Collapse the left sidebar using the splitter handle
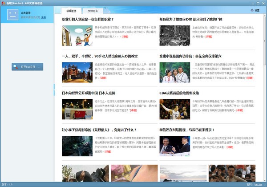The width and height of the screenshot is (267, 187). point(54,86)
